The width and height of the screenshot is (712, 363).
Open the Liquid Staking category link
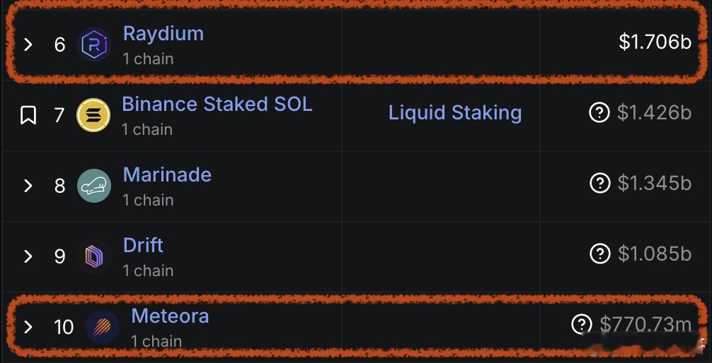coord(454,112)
